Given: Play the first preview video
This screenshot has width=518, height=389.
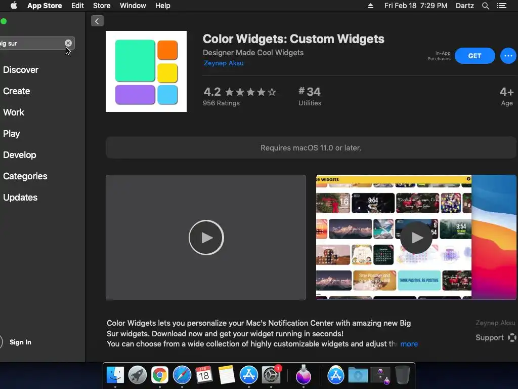Looking at the screenshot, I should point(206,238).
